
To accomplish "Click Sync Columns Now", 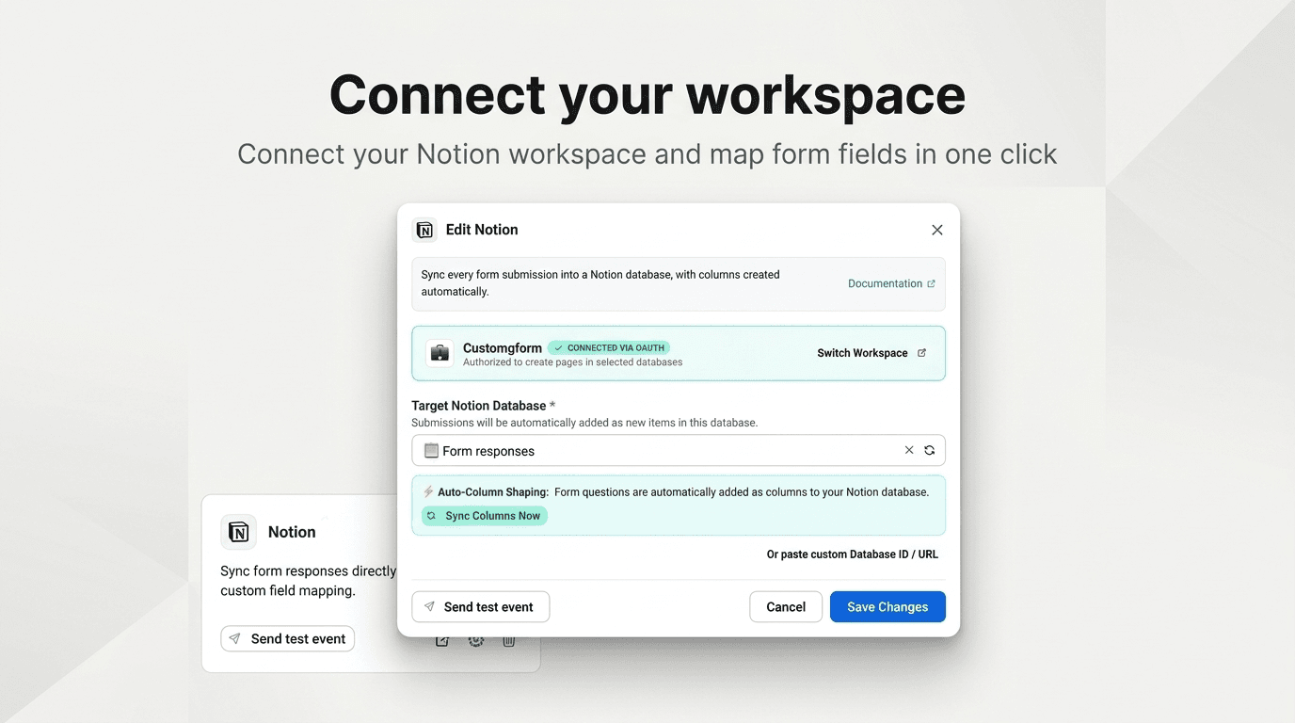I will pos(484,516).
